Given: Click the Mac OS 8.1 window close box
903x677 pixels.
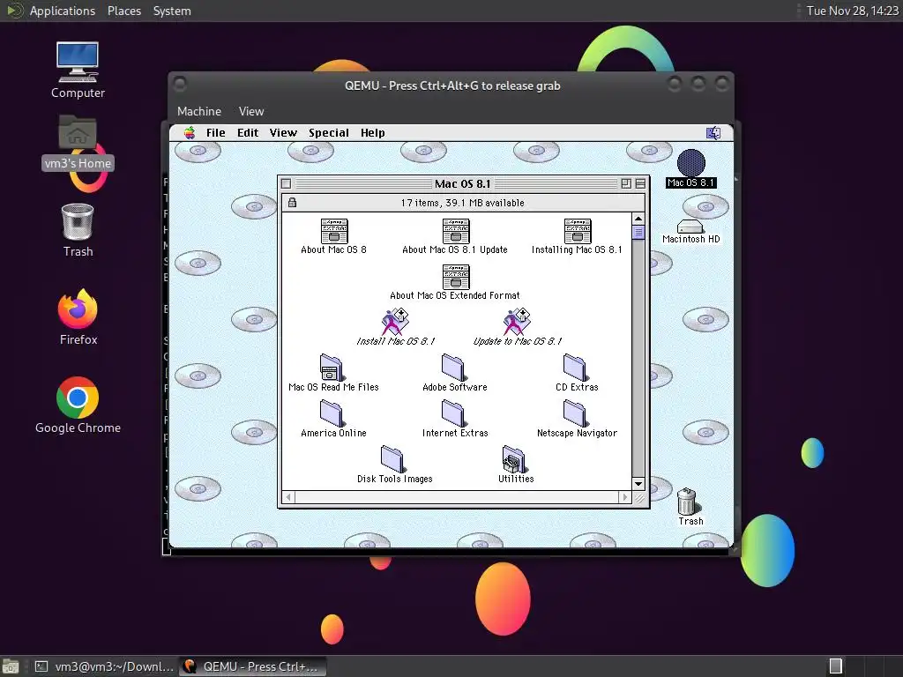Looking at the screenshot, I should click(x=287, y=183).
